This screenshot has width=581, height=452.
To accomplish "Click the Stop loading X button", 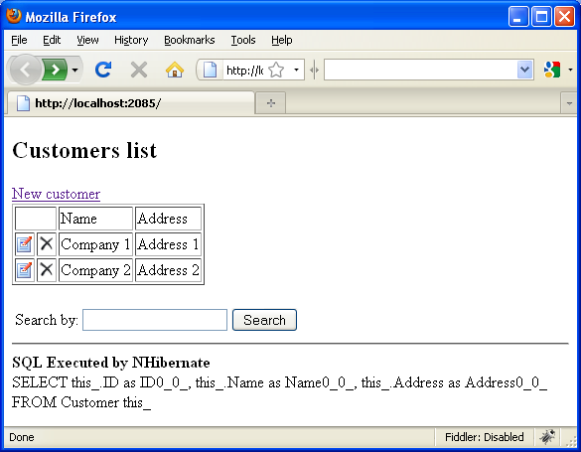I will 139,70.
